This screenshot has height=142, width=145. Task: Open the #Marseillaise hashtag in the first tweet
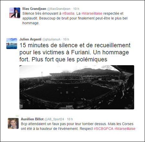[x=92, y=14]
